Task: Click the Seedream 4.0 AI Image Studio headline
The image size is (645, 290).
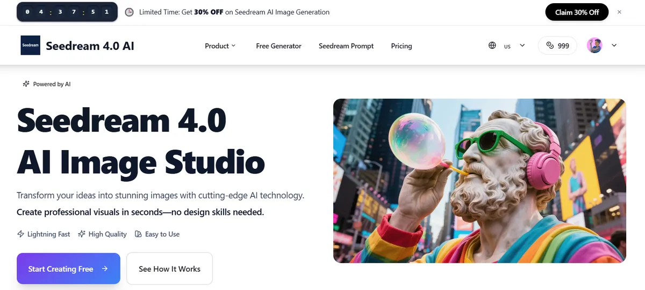Action: (141, 140)
